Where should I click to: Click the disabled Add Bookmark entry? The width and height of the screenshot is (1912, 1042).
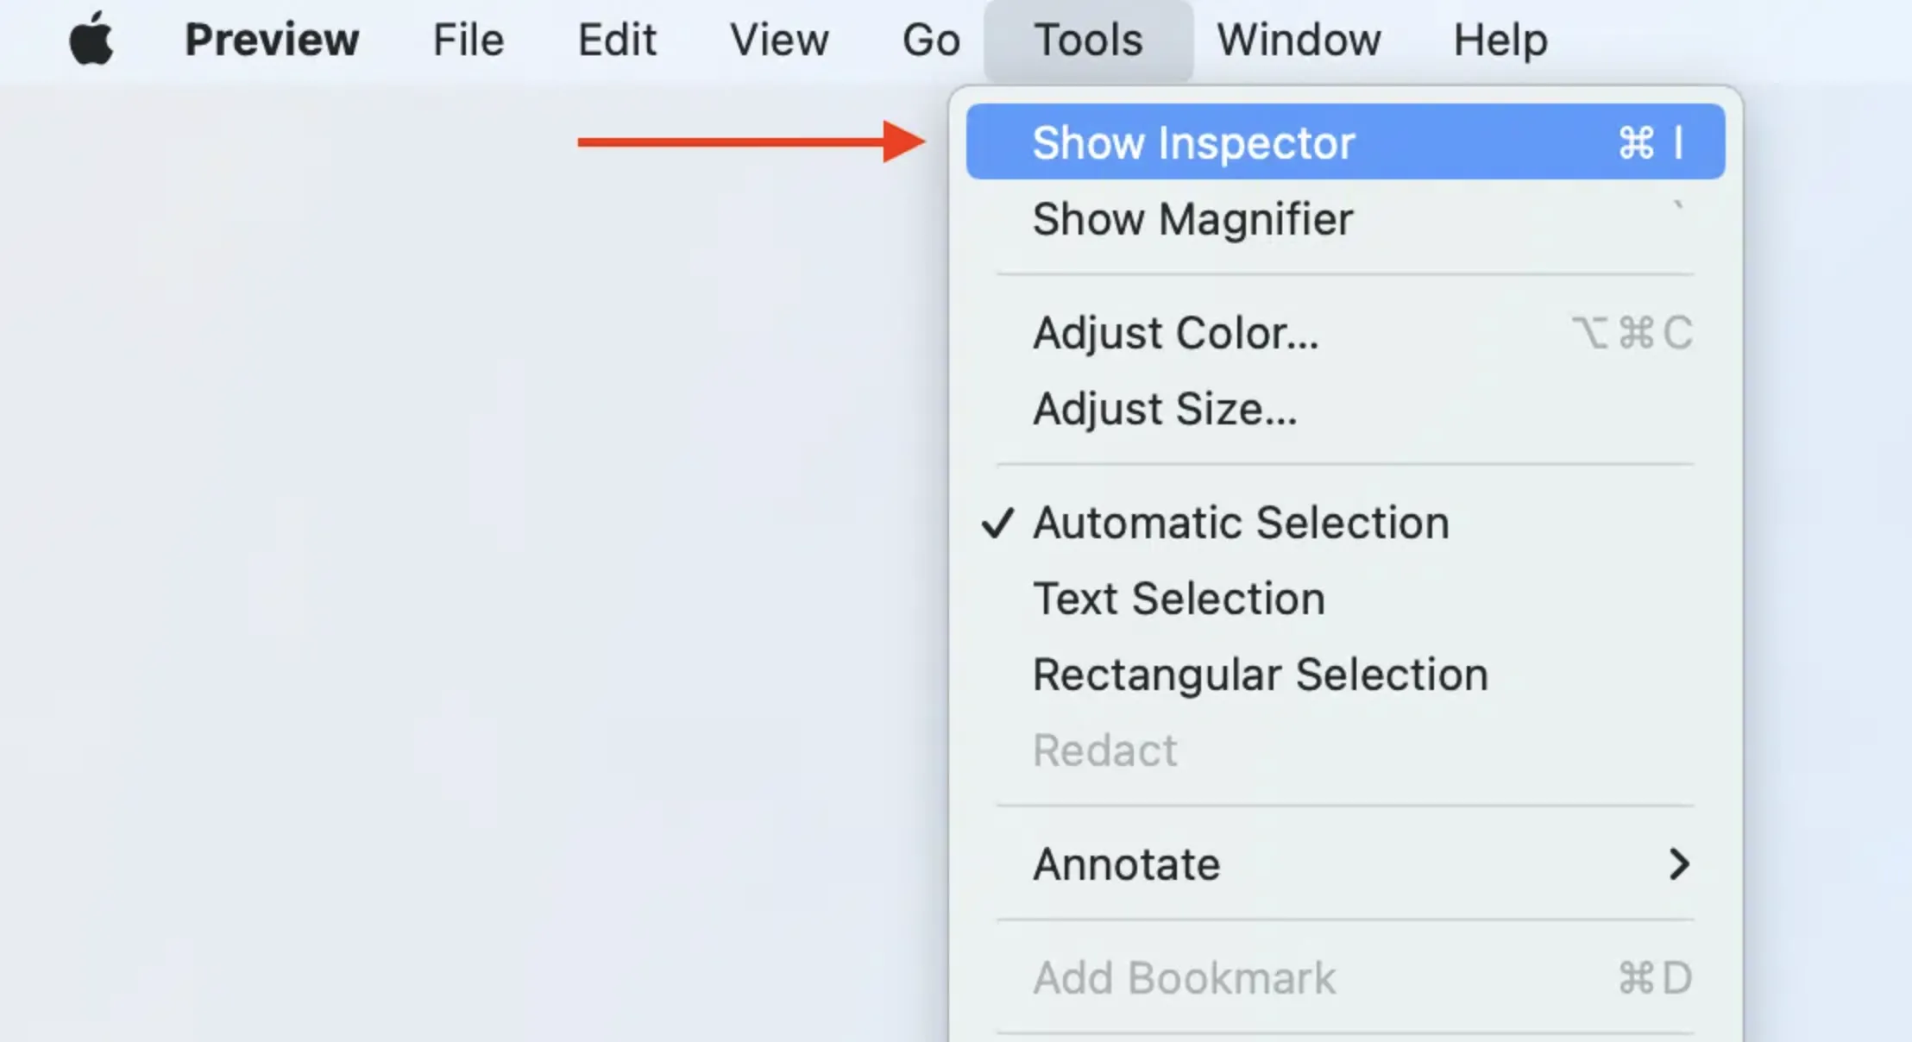[1184, 976]
